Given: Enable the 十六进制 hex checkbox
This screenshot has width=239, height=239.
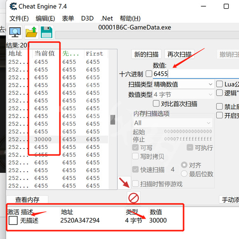Looking at the screenshot, I should [x=149, y=74].
